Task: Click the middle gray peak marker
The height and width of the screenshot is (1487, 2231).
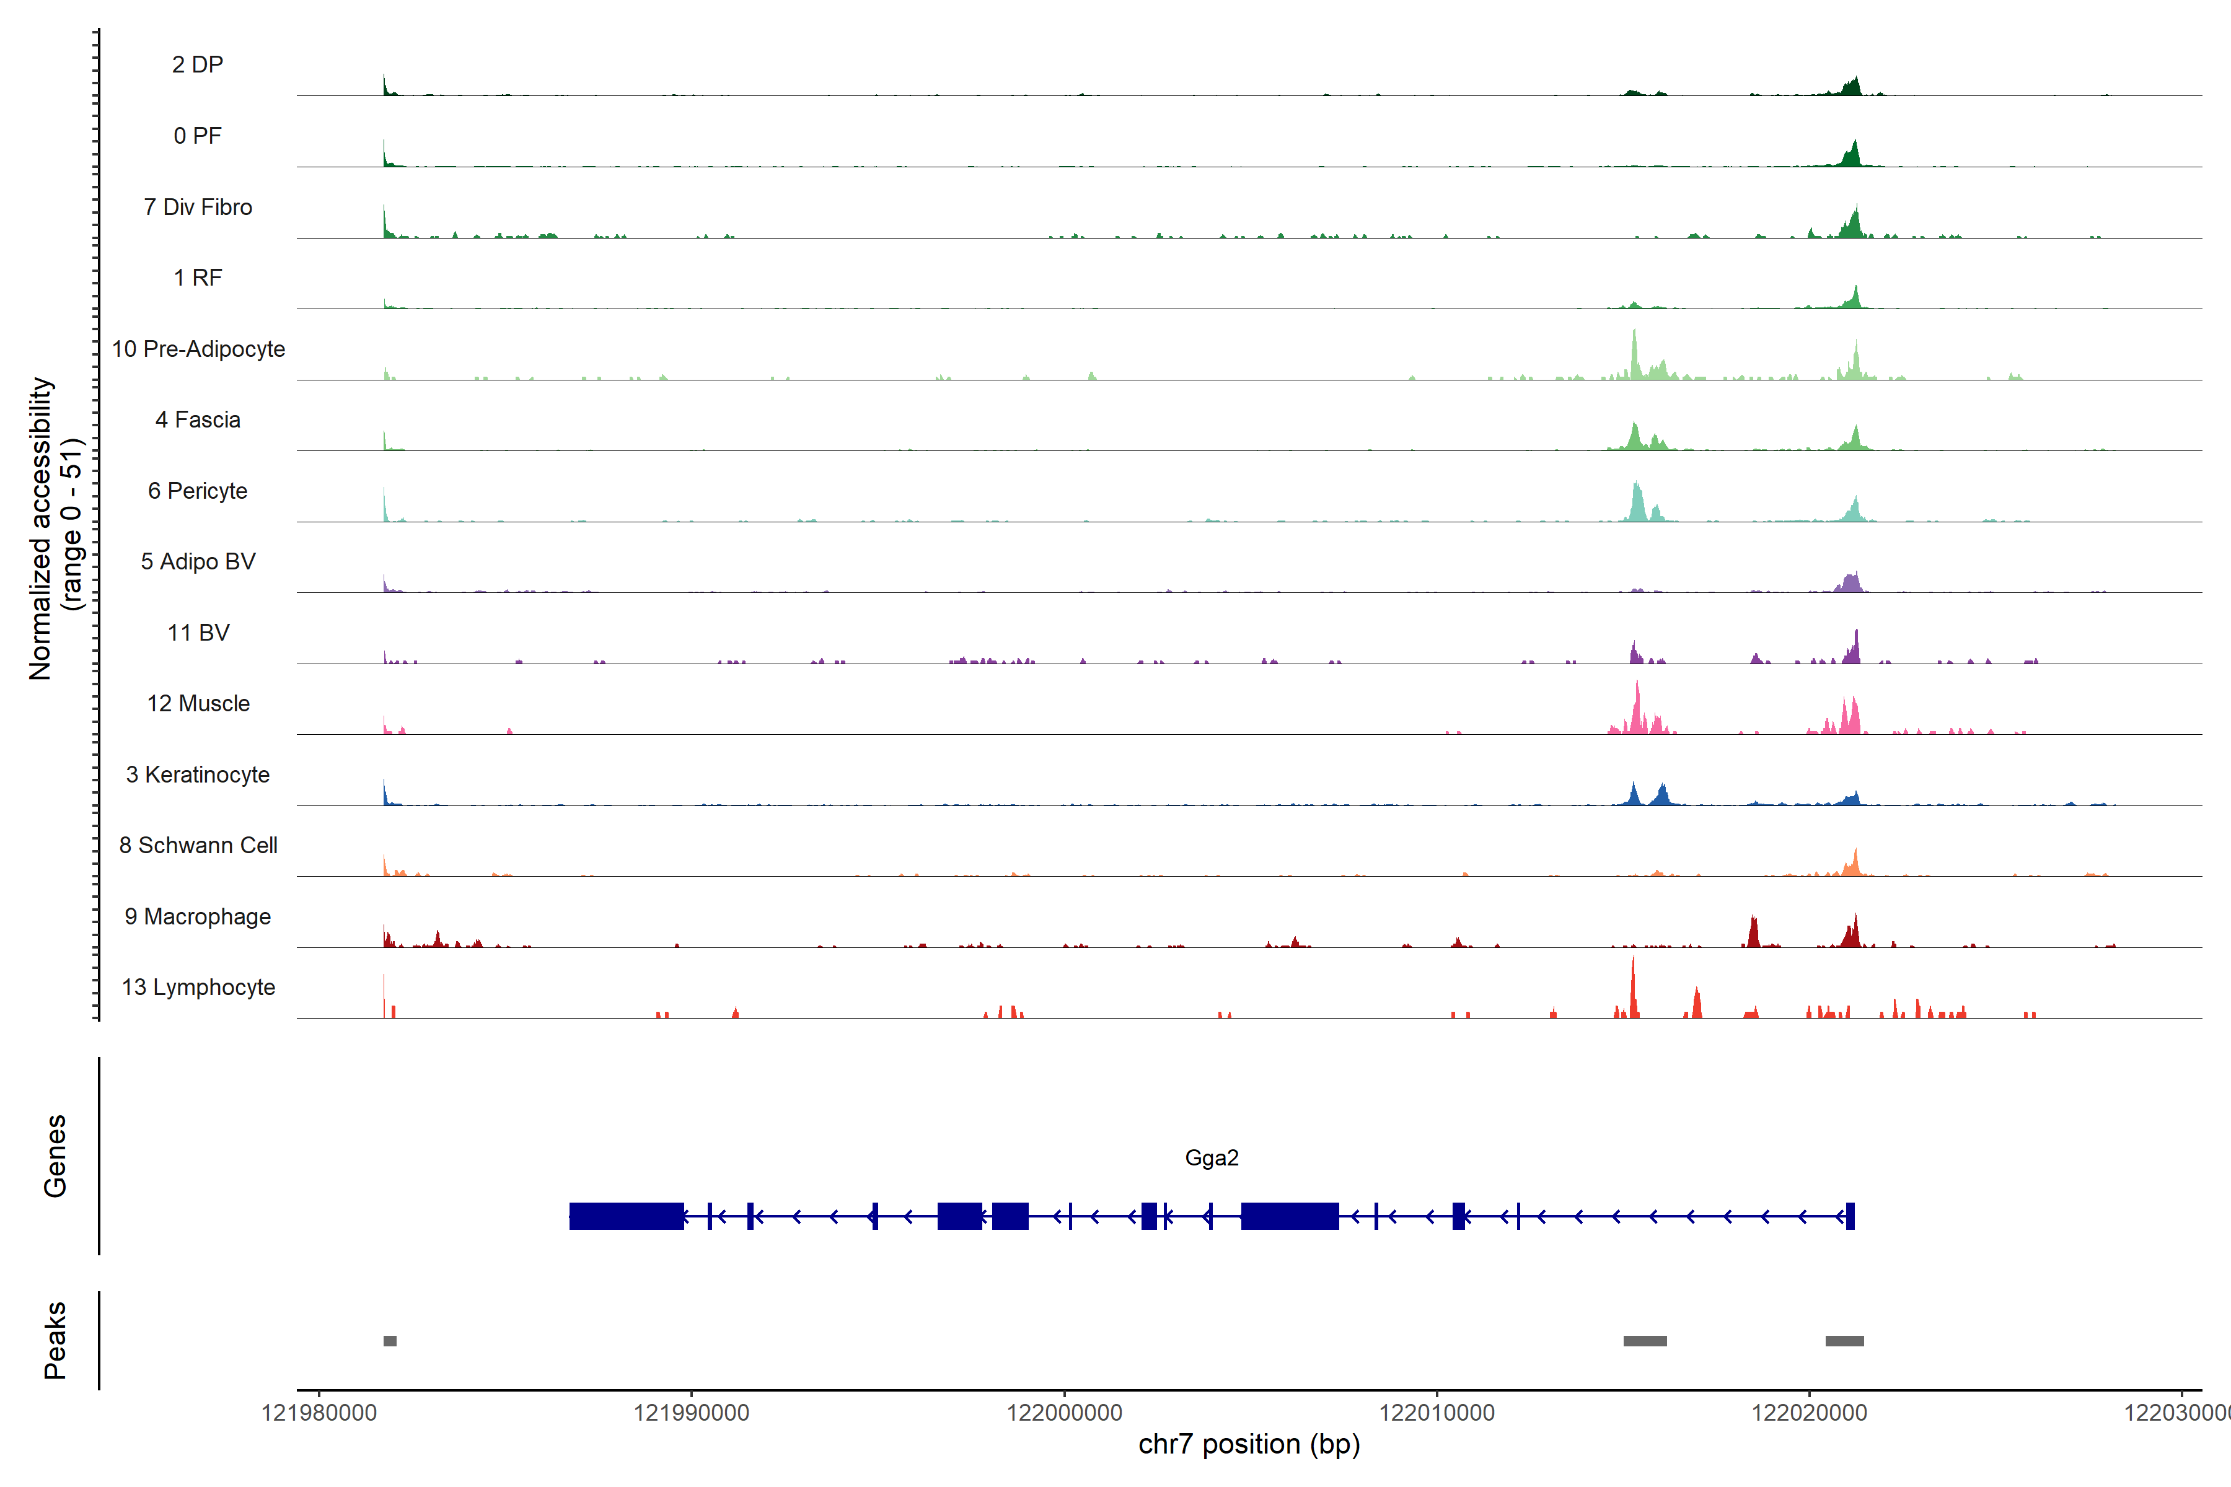Action: pyautogui.click(x=1645, y=1341)
